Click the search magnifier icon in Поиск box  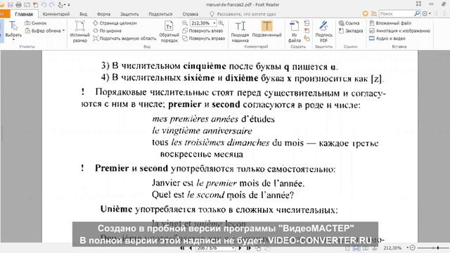[x=417, y=13]
